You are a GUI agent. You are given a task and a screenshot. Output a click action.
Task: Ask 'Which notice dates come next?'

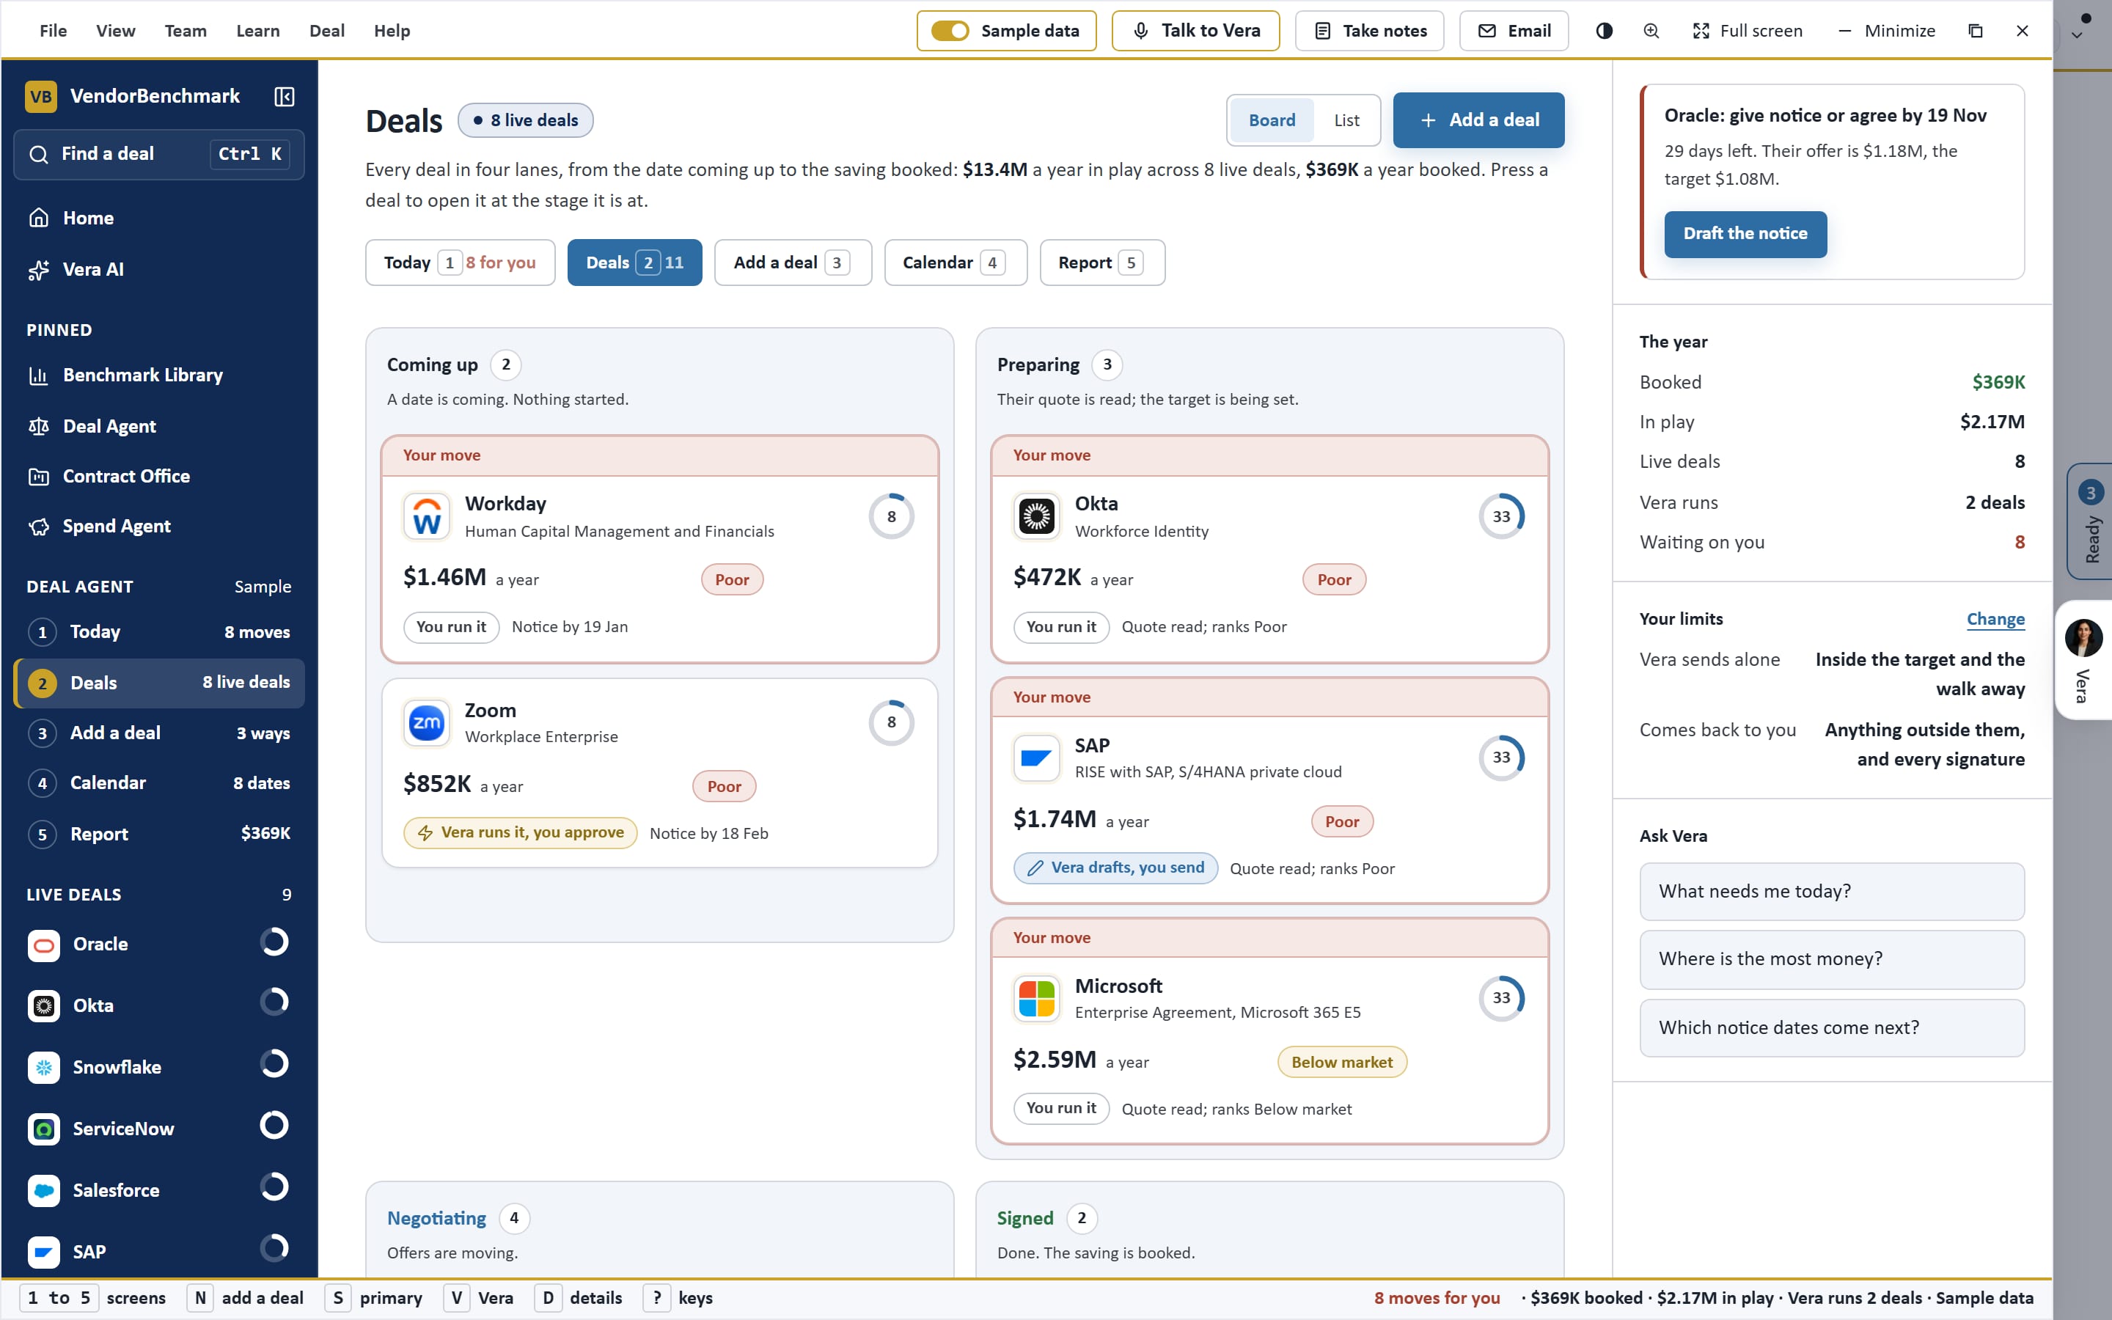pyautogui.click(x=1832, y=1027)
